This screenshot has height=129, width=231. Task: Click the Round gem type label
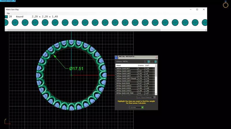point(20,17)
